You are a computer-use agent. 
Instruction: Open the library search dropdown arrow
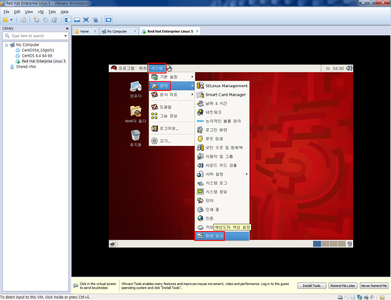coord(65,36)
